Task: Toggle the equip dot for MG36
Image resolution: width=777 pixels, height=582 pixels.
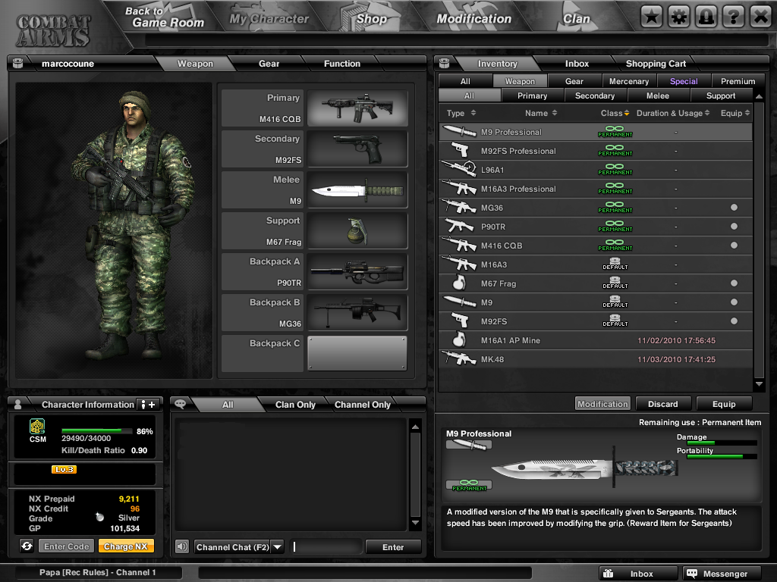Action: pyautogui.click(x=734, y=208)
